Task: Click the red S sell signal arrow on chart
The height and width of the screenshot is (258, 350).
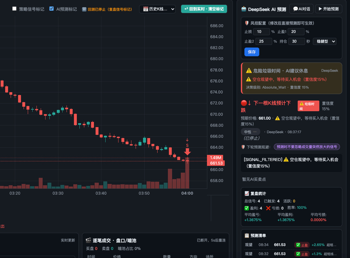Action: tap(187, 152)
